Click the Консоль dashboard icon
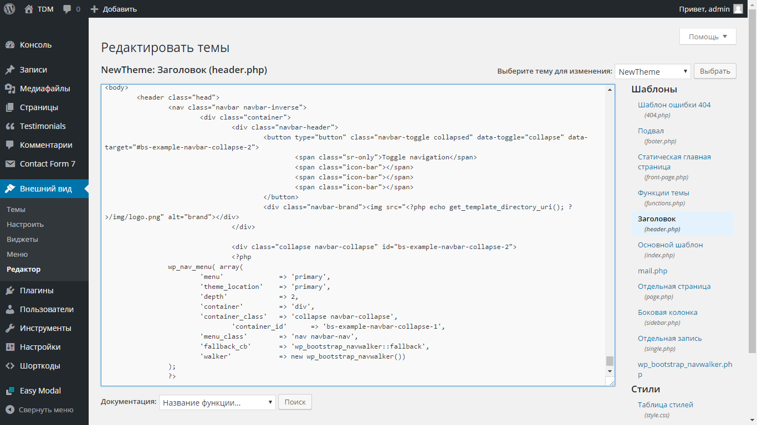757x425 pixels. click(x=9, y=45)
